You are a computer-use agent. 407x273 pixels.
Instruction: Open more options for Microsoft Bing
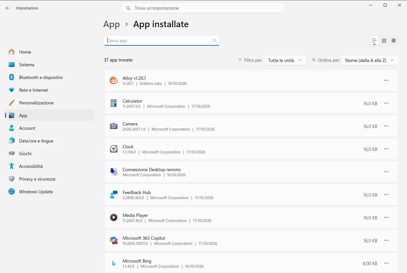click(386, 263)
